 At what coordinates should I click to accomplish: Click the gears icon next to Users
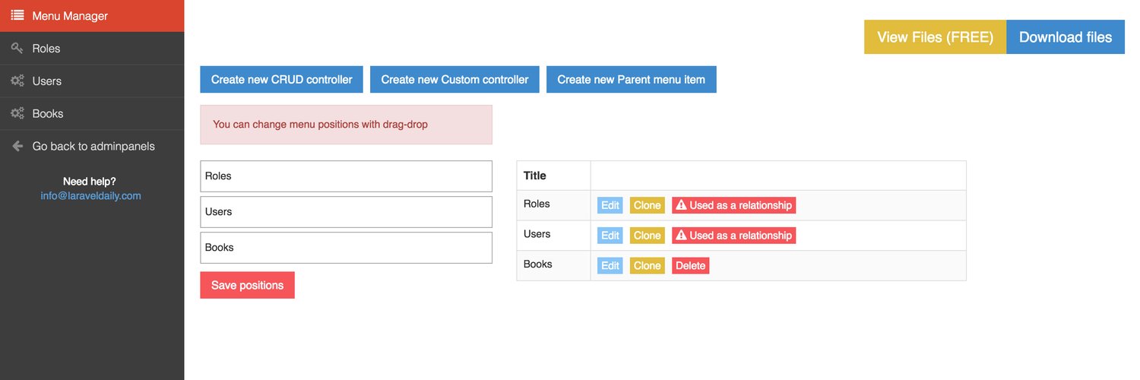point(17,81)
